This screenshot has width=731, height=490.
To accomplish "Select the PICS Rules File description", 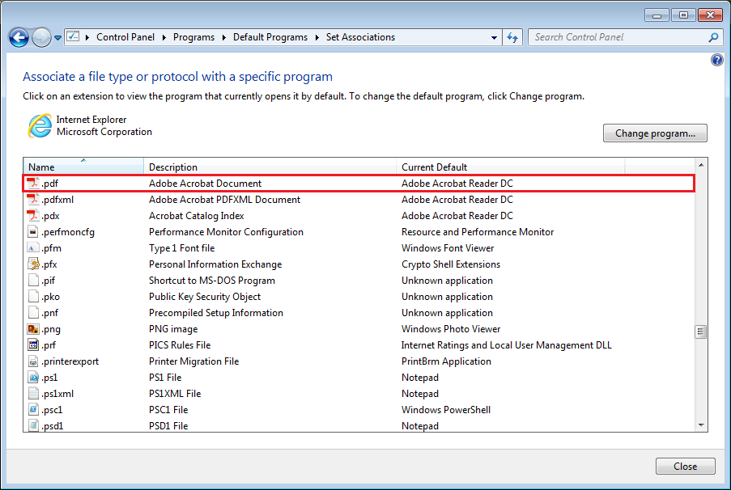I will 180,345.
